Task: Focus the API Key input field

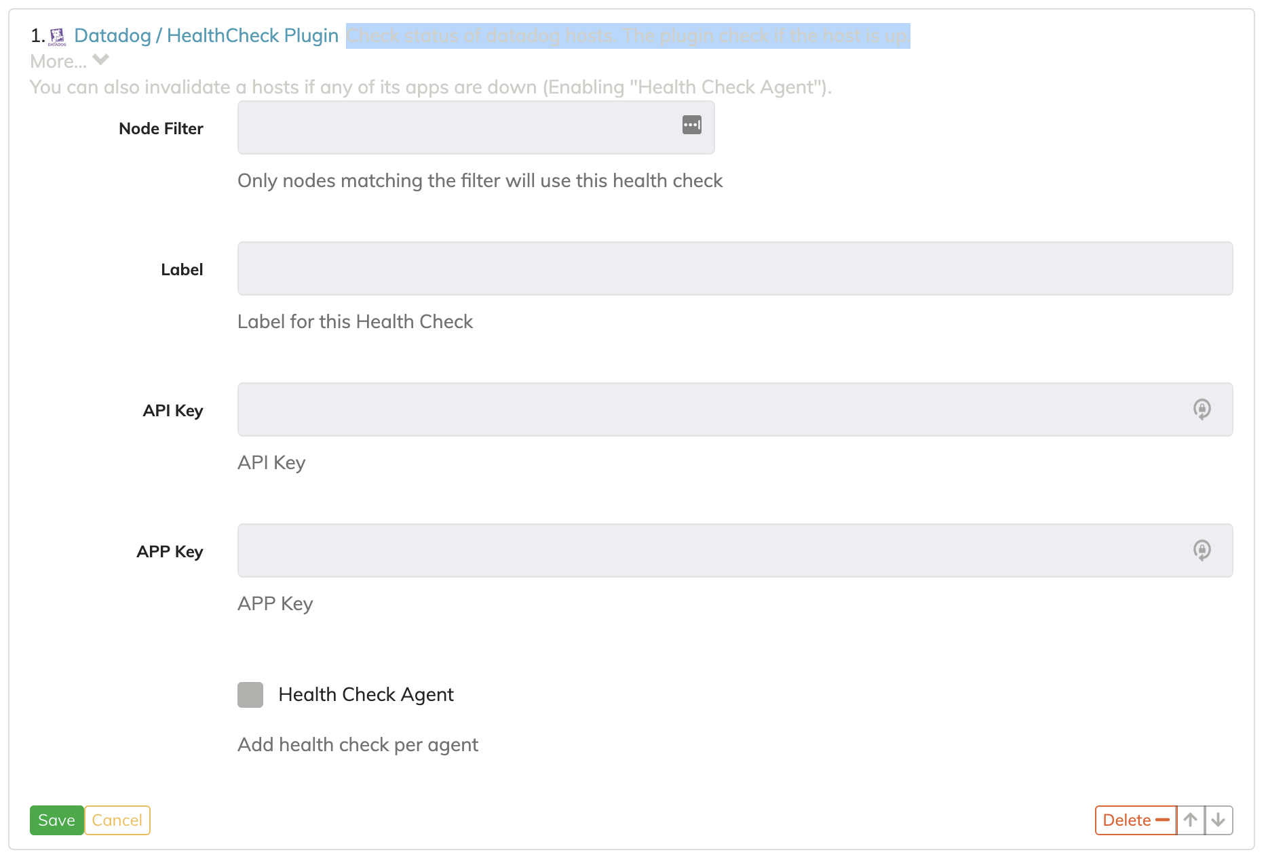Action: point(712,409)
